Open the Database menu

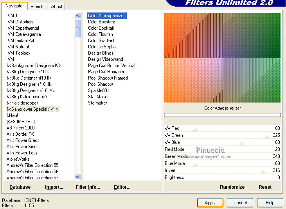pos(20,187)
